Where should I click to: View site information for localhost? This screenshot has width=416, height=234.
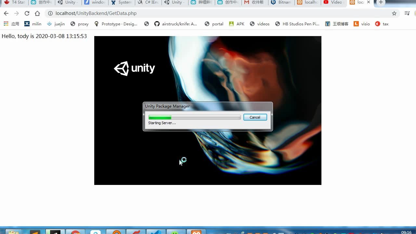click(x=50, y=13)
